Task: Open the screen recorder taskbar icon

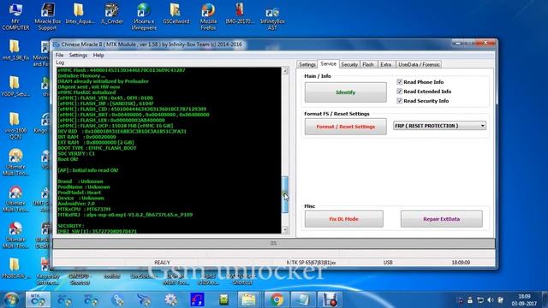Action: [329, 299]
